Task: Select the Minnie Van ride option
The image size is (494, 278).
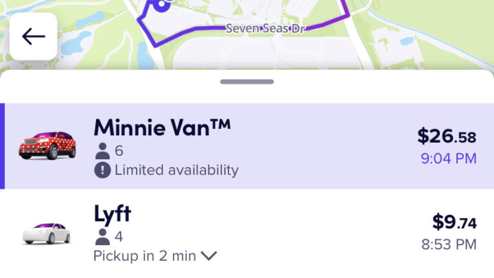Action: pyautogui.click(x=247, y=146)
